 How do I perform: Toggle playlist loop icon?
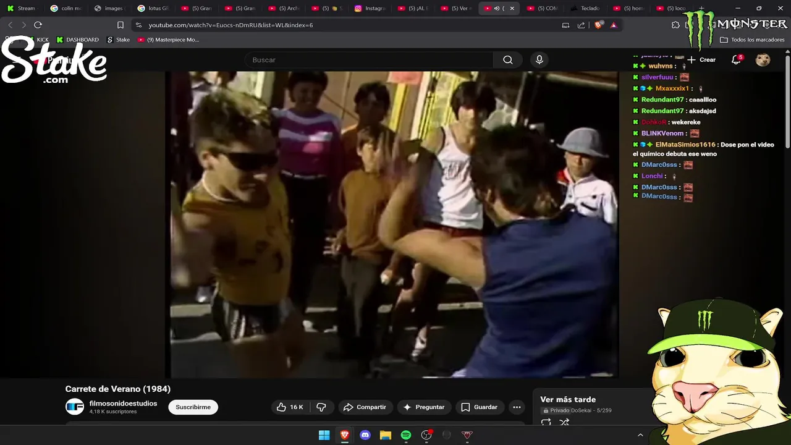pos(546,422)
